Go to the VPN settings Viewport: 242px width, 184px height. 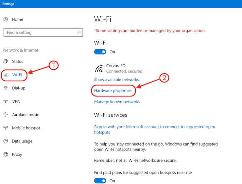click(x=16, y=101)
